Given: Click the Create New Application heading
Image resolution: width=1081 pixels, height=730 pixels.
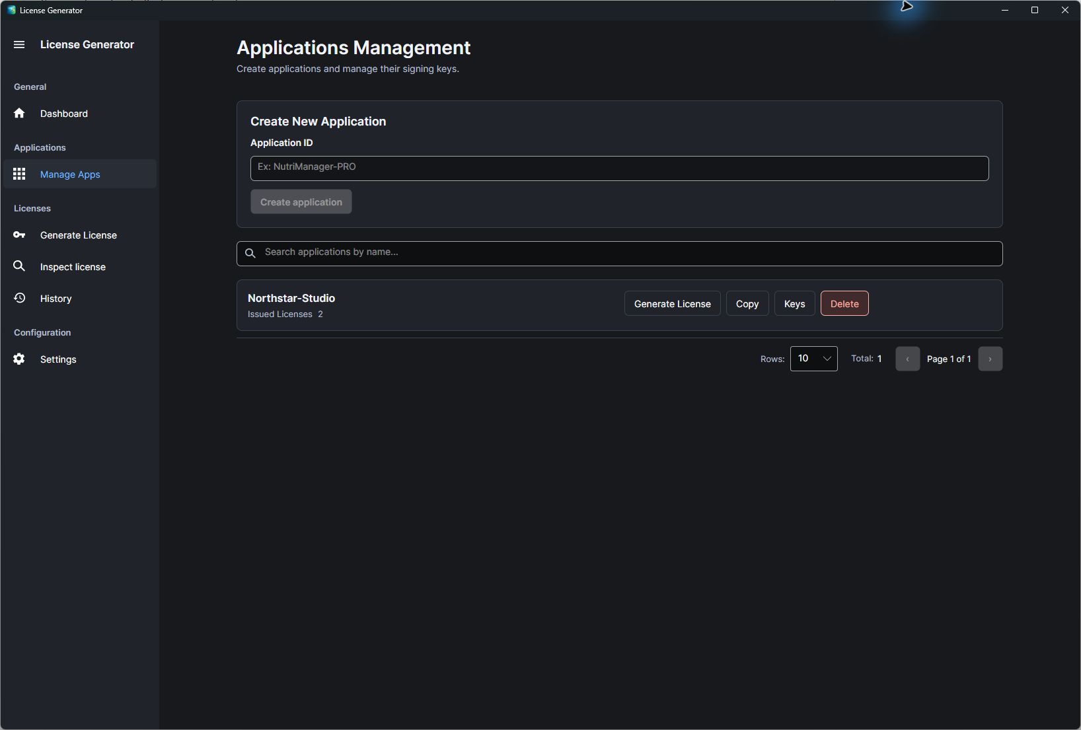Looking at the screenshot, I should coord(318,122).
